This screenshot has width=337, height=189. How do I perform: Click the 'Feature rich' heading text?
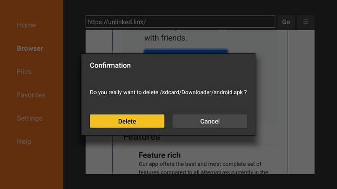coord(160,155)
